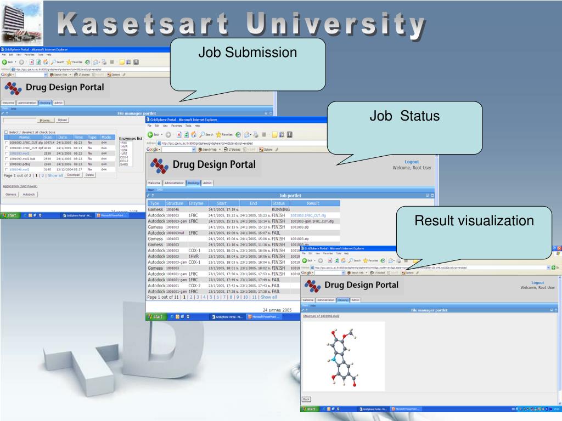Viewport: 562px width, 421px height.
Task: Click Home icon in Job Status browser toolbar
Action: [194, 135]
